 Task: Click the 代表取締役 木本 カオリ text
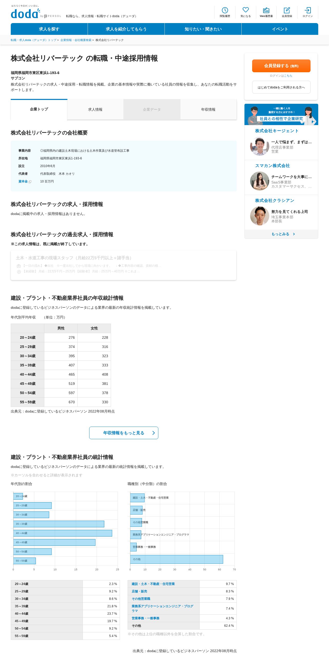point(57,174)
